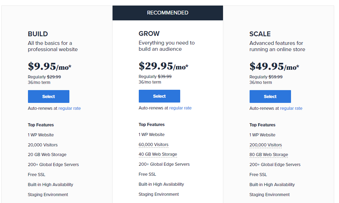
Task: Open regular rate details under Scale plan
Action: (291, 108)
